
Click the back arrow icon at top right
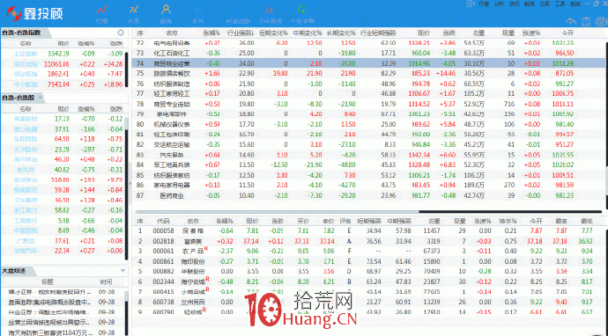[571, 21]
